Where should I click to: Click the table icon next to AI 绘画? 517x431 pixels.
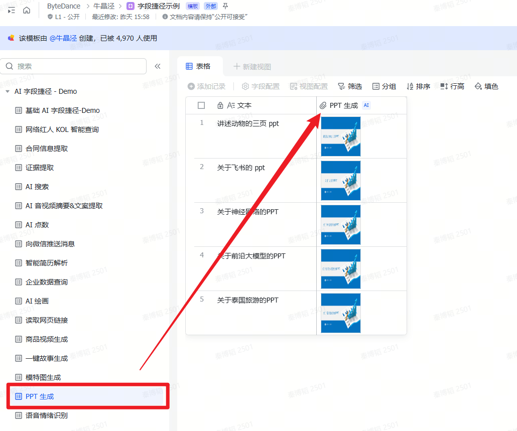coord(19,301)
